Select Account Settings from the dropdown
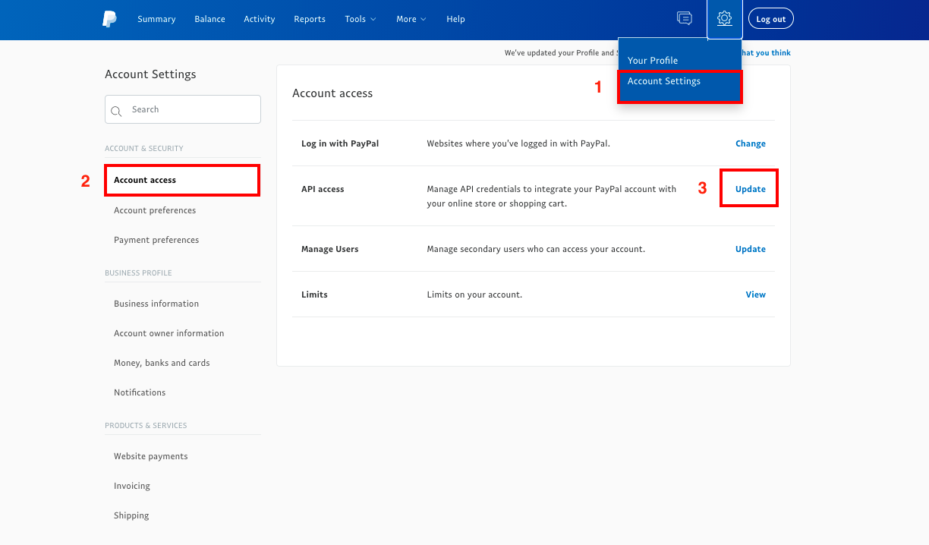Image resolution: width=929 pixels, height=545 pixels. (x=664, y=81)
